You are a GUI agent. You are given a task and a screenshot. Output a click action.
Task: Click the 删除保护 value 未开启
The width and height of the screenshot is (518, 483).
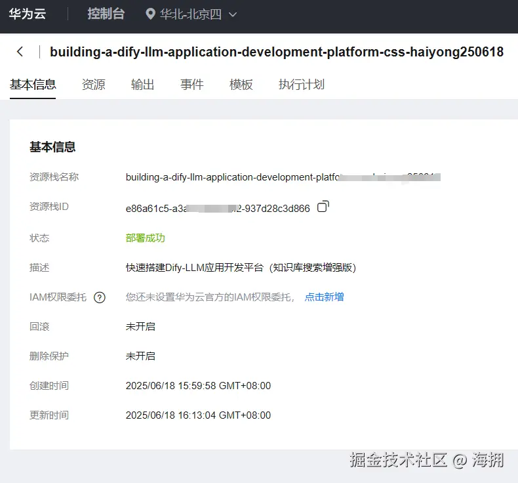(x=140, y=356)
